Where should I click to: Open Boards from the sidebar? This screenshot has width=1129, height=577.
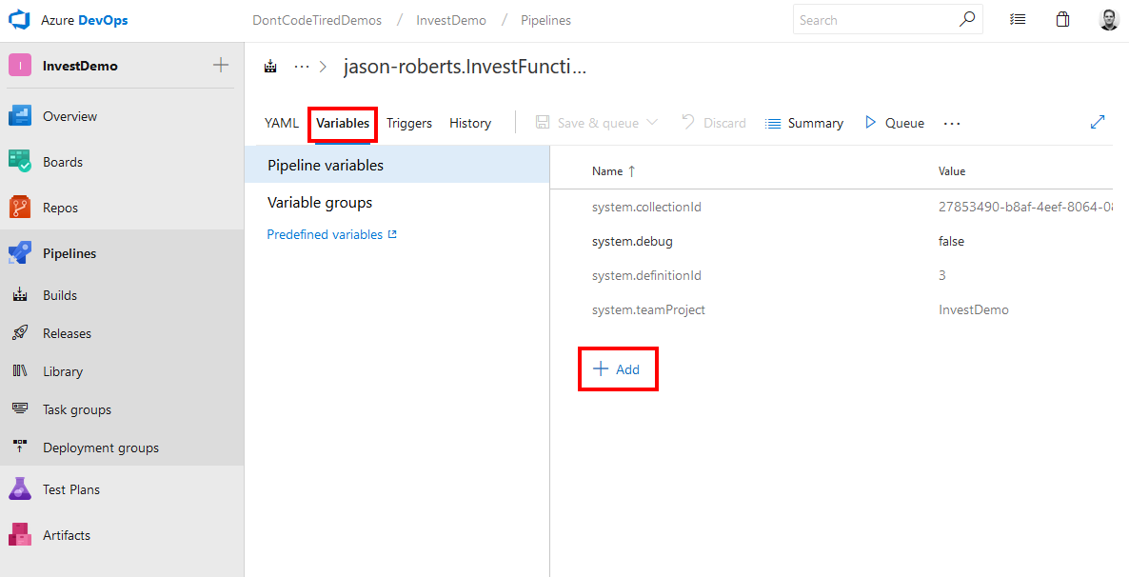(65, 161)
